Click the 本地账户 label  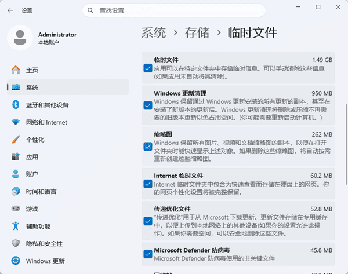point(48,42)
